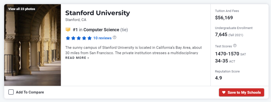Click the Save to My Schools button
271x102 pixels.
pyautogui.click(x=241, y=92)
